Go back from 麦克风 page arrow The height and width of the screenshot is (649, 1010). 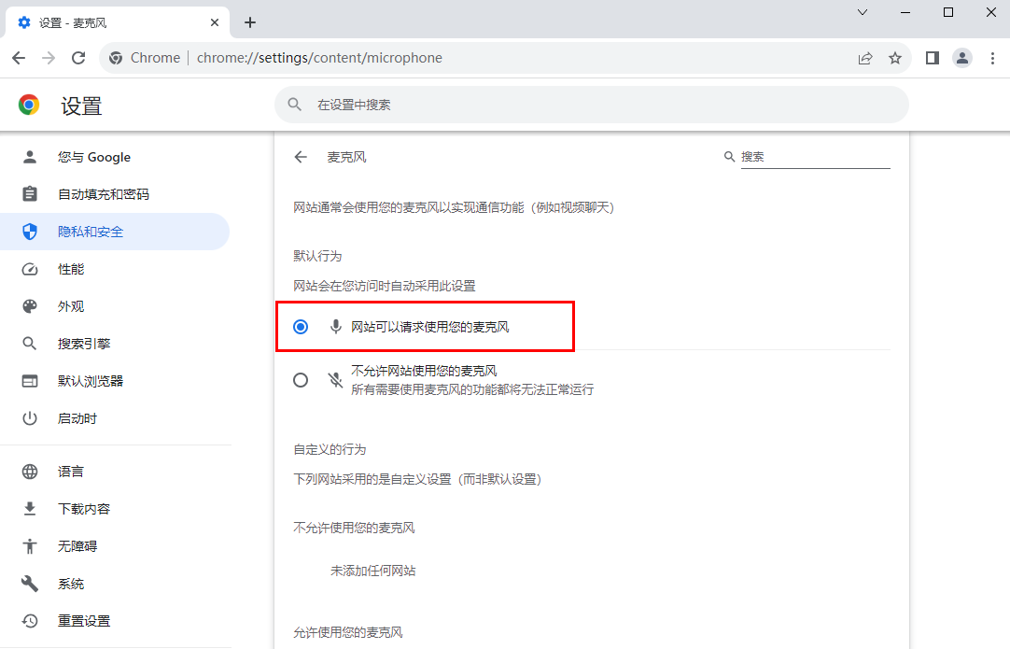pyautogui.click(x=301, y=157)
